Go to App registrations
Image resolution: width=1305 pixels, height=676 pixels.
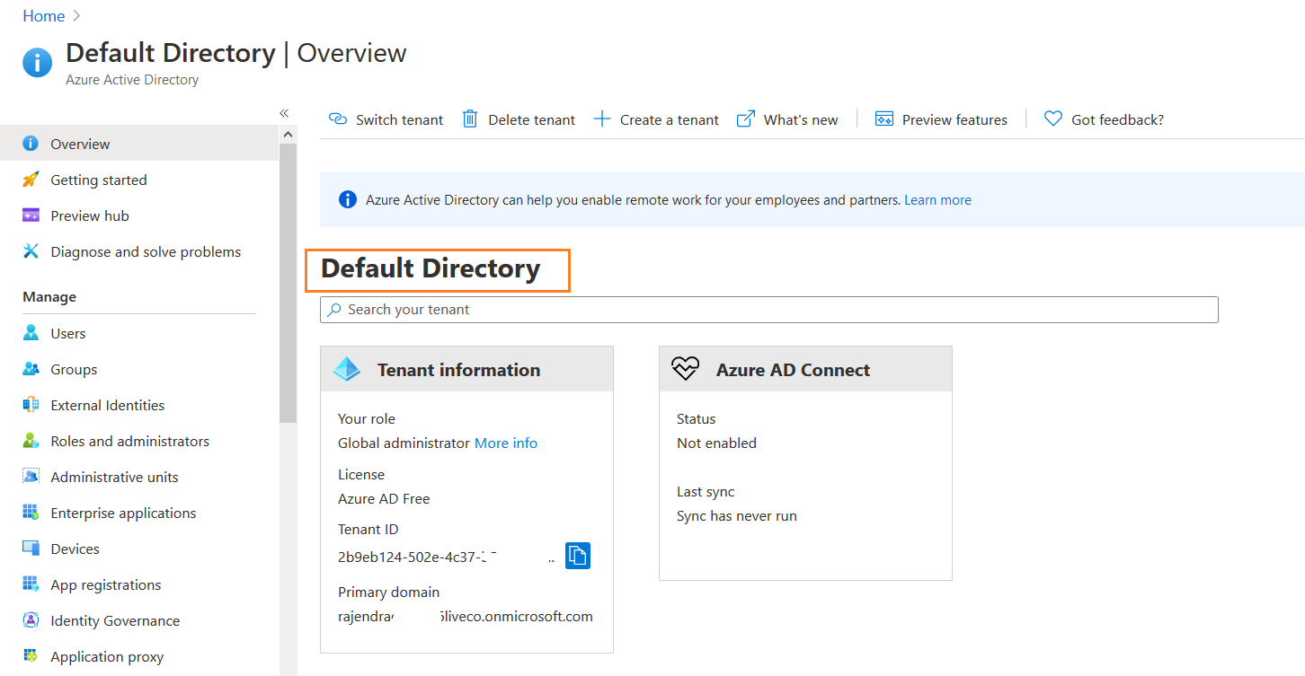tap(105, 584)
